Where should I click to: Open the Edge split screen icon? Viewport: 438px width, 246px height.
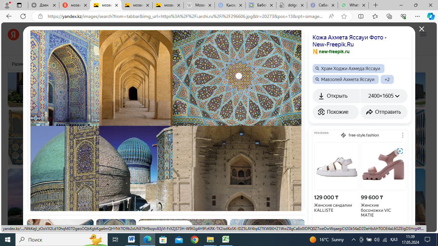(361, 16)
